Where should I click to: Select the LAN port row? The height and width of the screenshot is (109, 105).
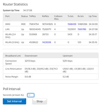51,29
